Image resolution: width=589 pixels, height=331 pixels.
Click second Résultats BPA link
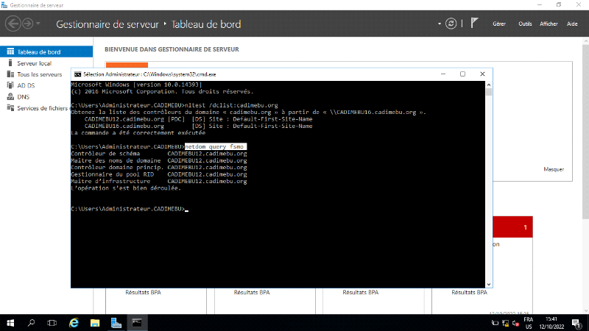[252, 292]
